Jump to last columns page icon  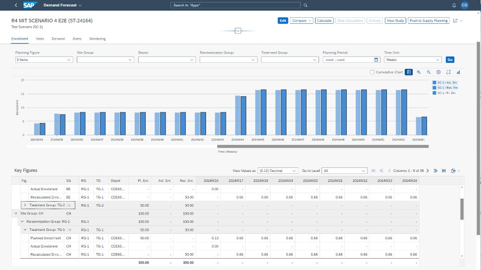(444, 170)
